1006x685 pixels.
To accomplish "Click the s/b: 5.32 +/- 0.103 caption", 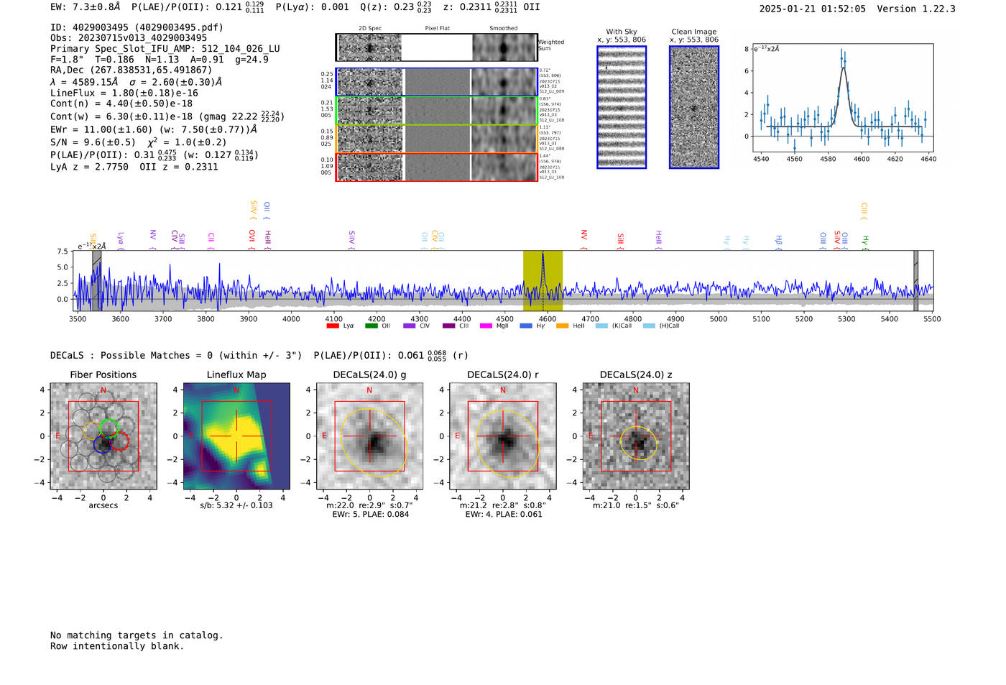I will point(236,505).
